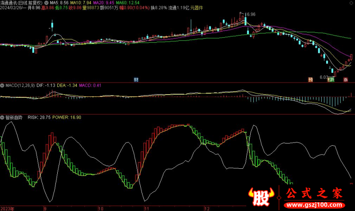This screenshot has width=355, height=211.
Task: Click the MACD(12,26,9) indicator title
Action: click(x=20, y=85)
